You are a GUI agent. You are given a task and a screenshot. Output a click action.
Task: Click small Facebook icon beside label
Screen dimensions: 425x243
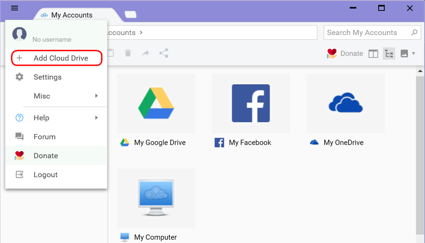(219, 143)
